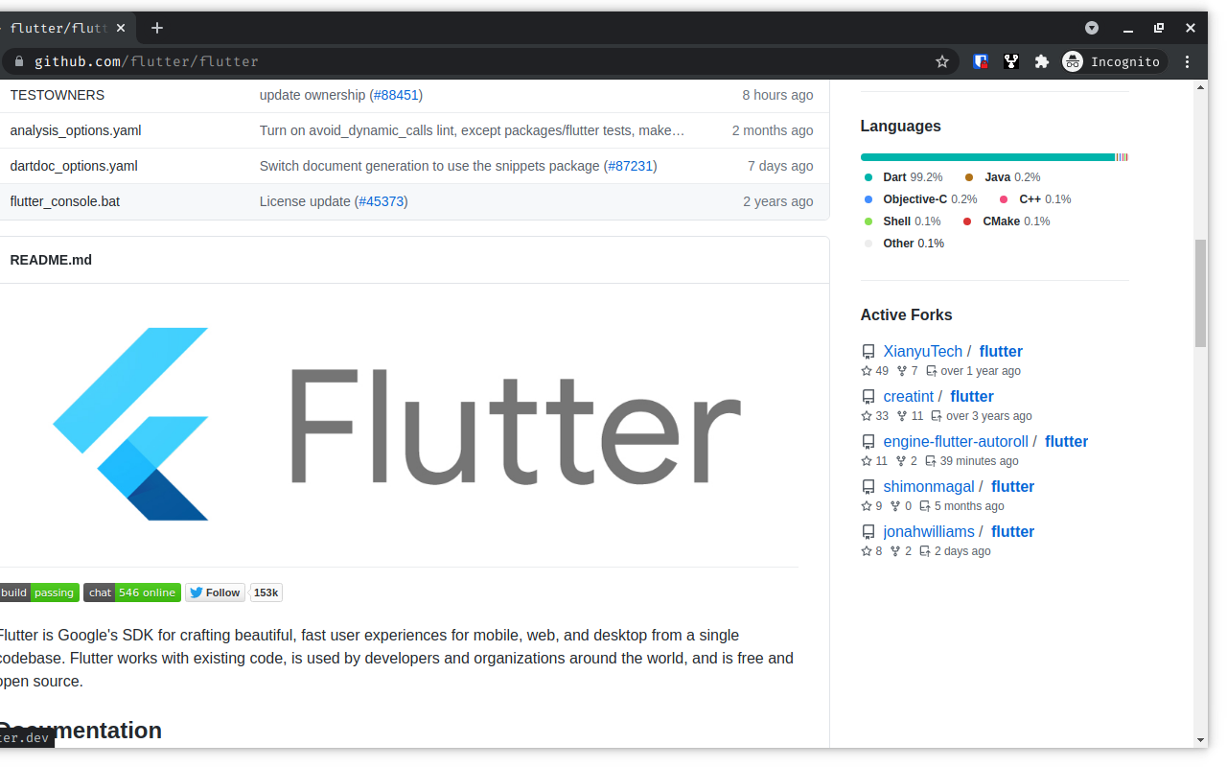Click the Incognito profile avatar icon

click(x=1072, y=61)
